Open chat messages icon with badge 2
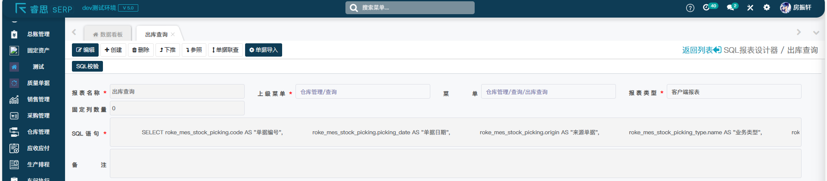The width and height of the screenshot is (827, 181). [731, 8]
